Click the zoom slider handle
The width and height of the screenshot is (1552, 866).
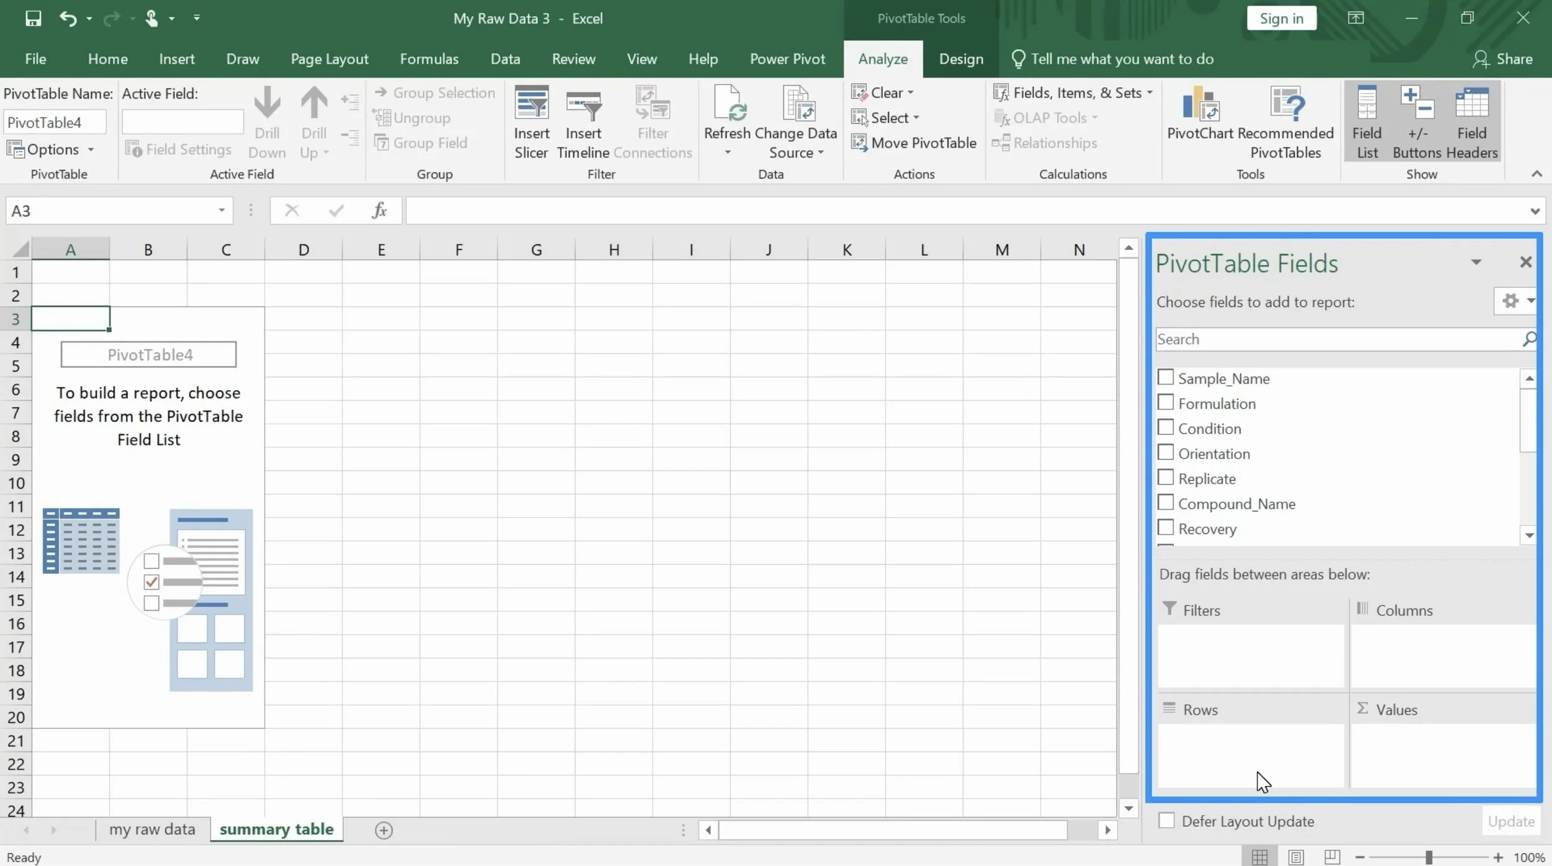coord(1428,857)
